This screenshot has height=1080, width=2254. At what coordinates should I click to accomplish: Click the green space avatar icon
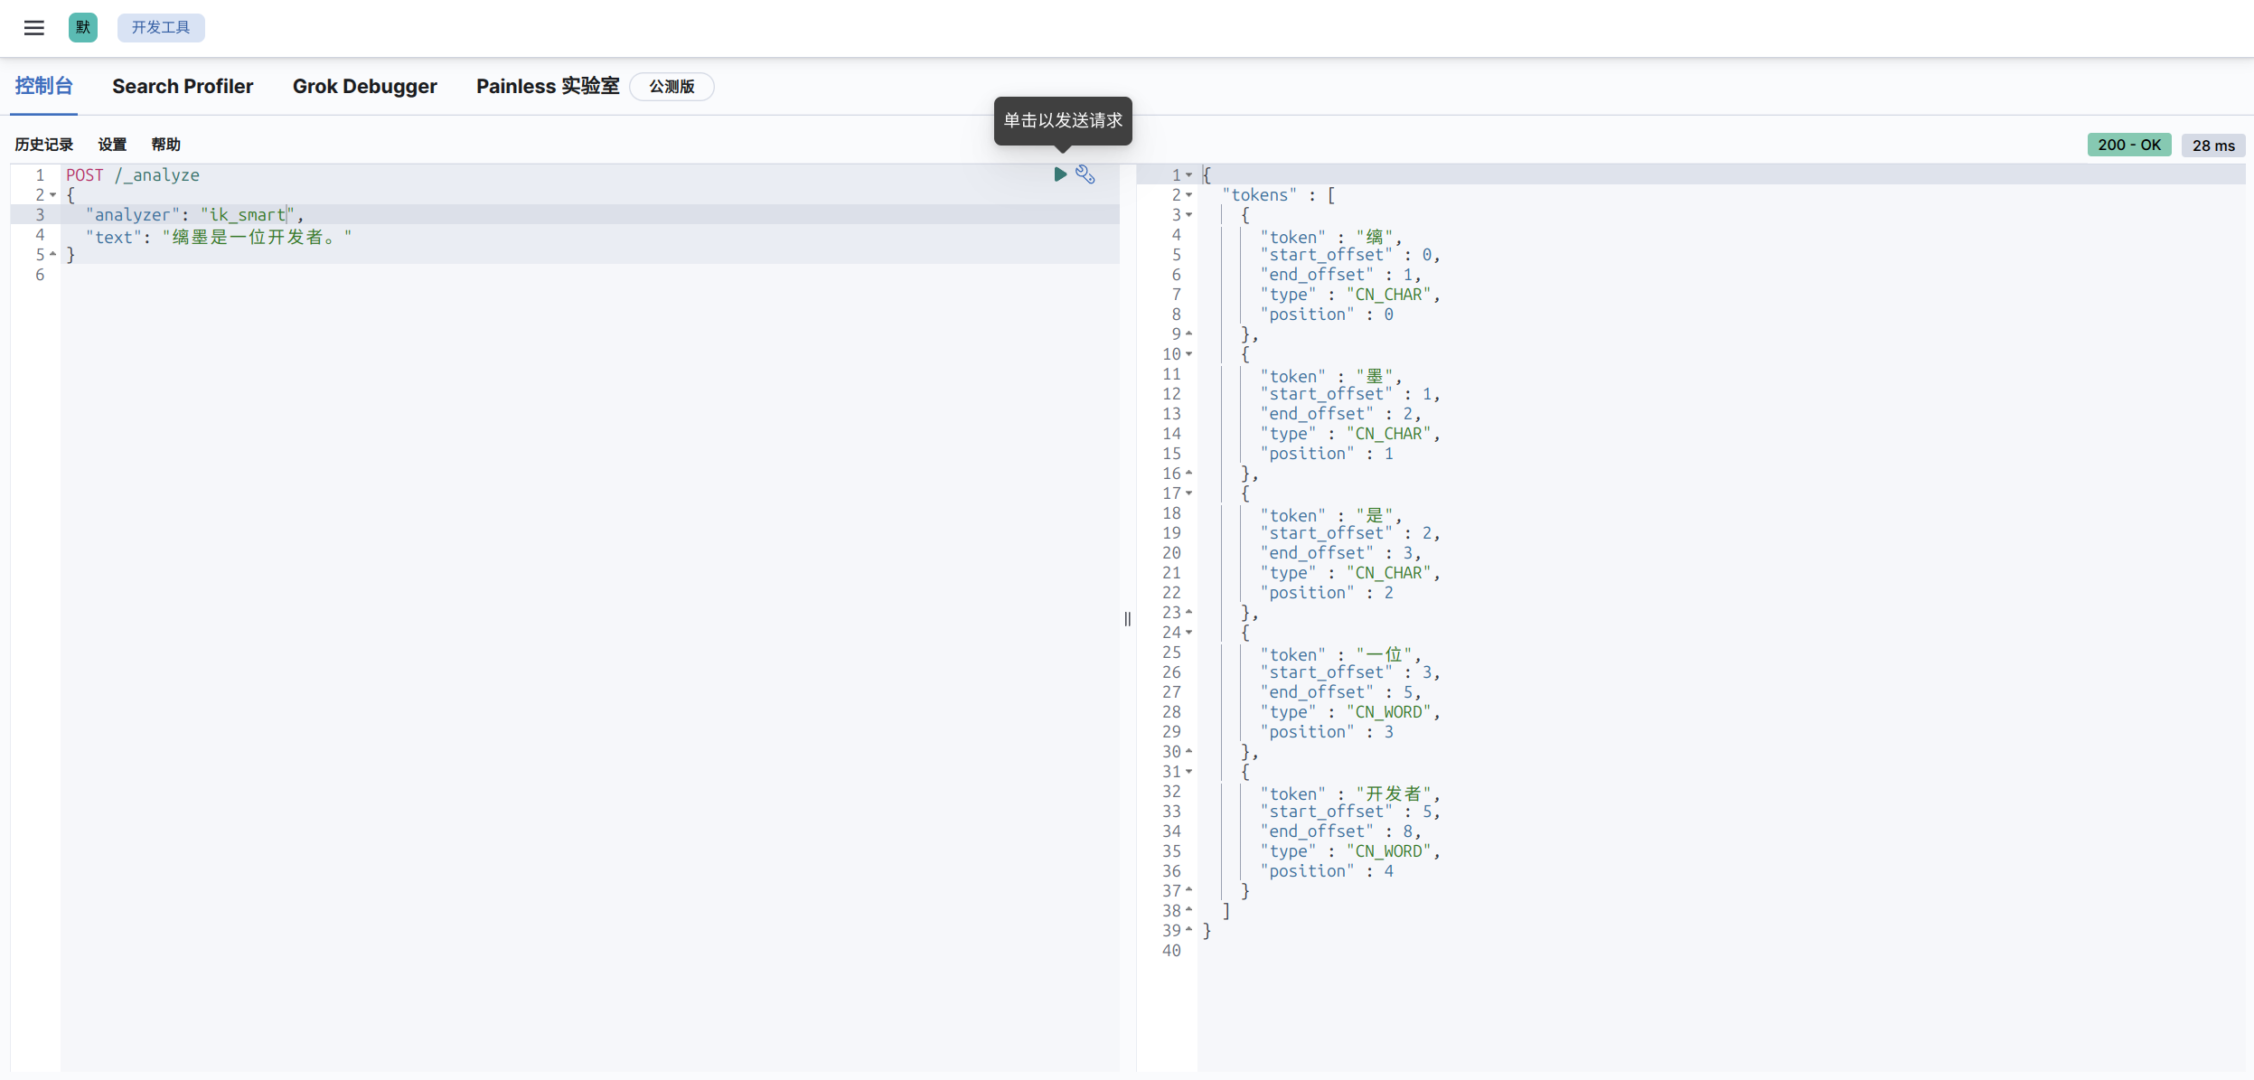point(83,27)
